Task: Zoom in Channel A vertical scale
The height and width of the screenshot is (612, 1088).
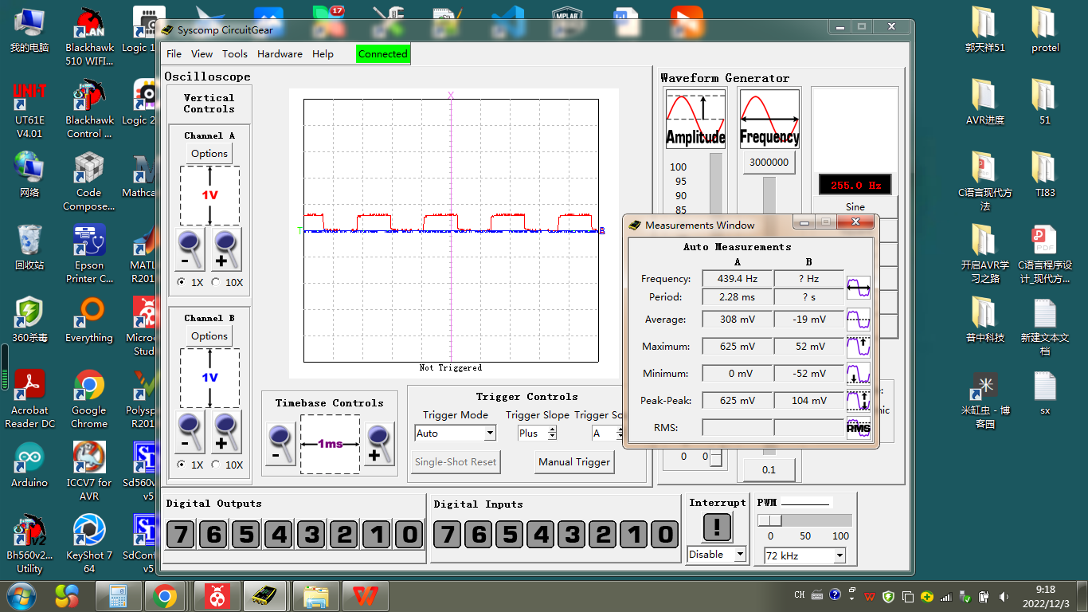Action: tap(225, 249)
